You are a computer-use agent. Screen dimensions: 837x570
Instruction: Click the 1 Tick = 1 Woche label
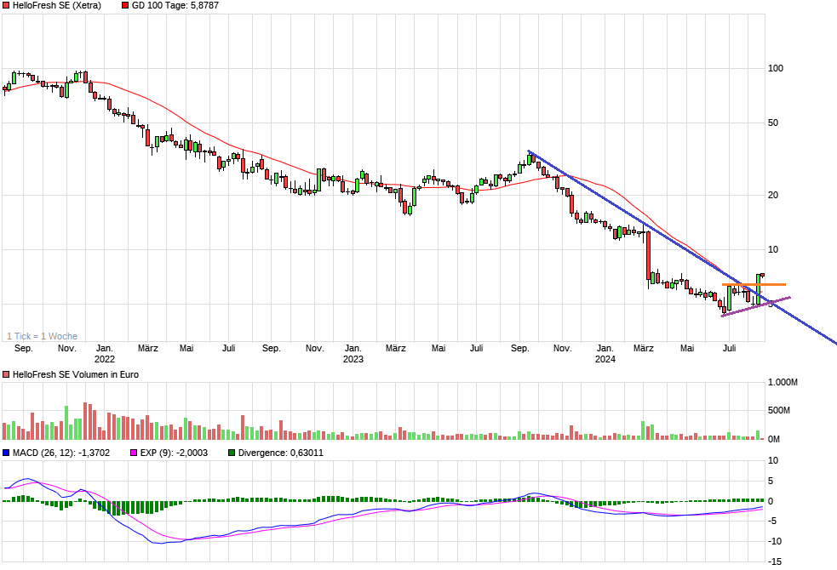pos(41,336)
